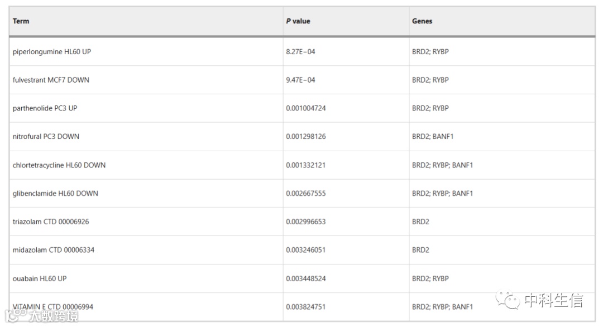Select the parthenolide PC3 UP term

45,108
